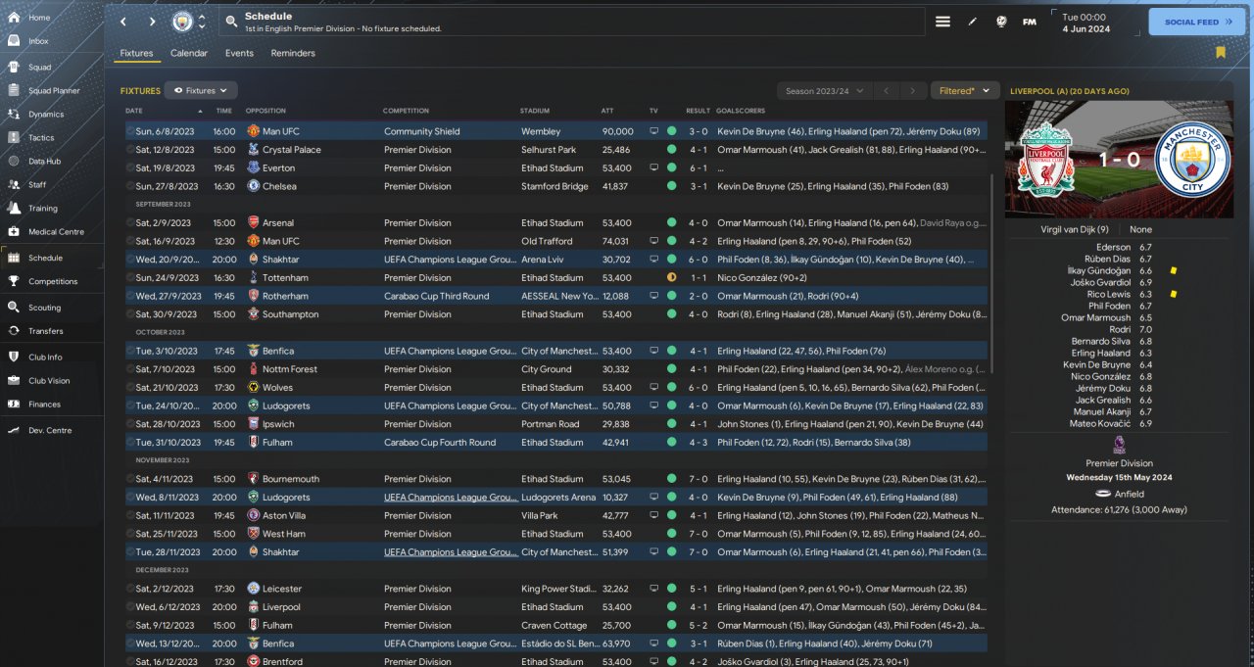This screenshot has height=667, width=1254.
Task: Click the date Tue 4 Jun 2024
Action: click(x=1086, y=23)
